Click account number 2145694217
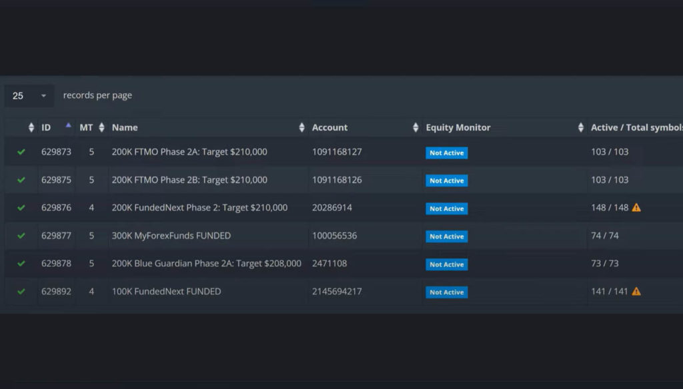 click(x=337, y=292)
